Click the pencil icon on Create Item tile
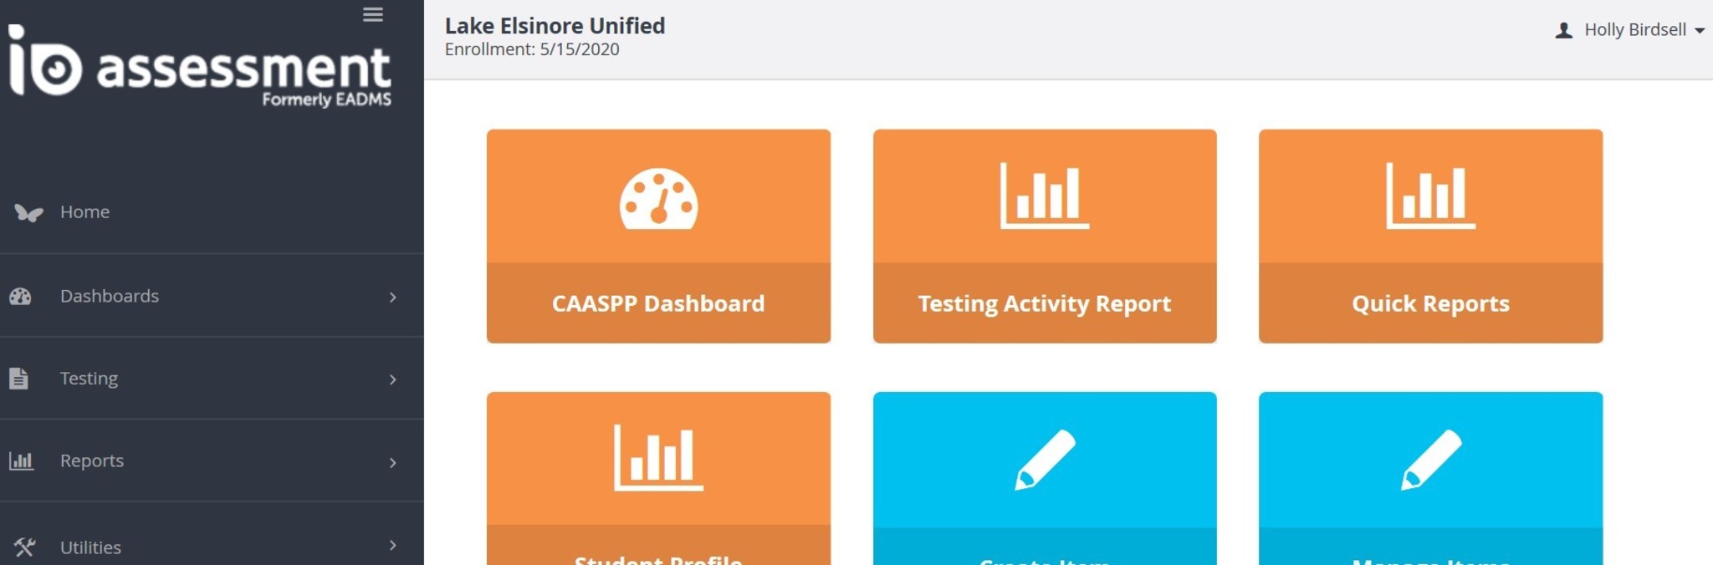Image resolution: width=1713 pixels, height=565 pixels. 1045,459
